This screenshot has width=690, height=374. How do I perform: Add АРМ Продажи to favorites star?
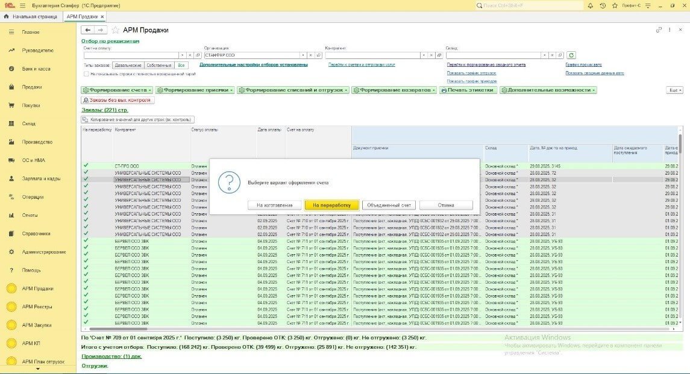115,30
